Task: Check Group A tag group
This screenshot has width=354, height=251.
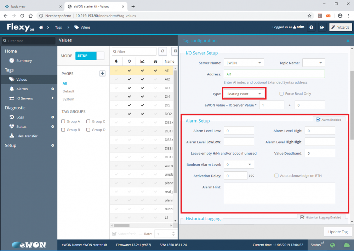Action: pyautogui.click(x=63, y=121)
